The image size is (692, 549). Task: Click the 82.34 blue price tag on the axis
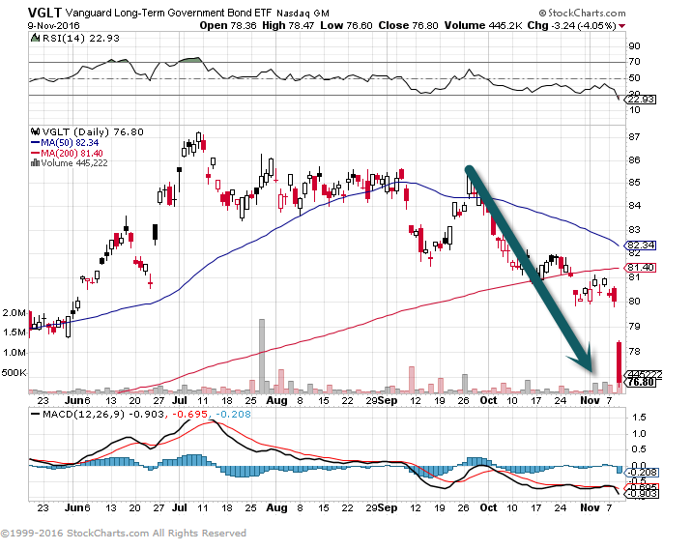coord(641,246)
